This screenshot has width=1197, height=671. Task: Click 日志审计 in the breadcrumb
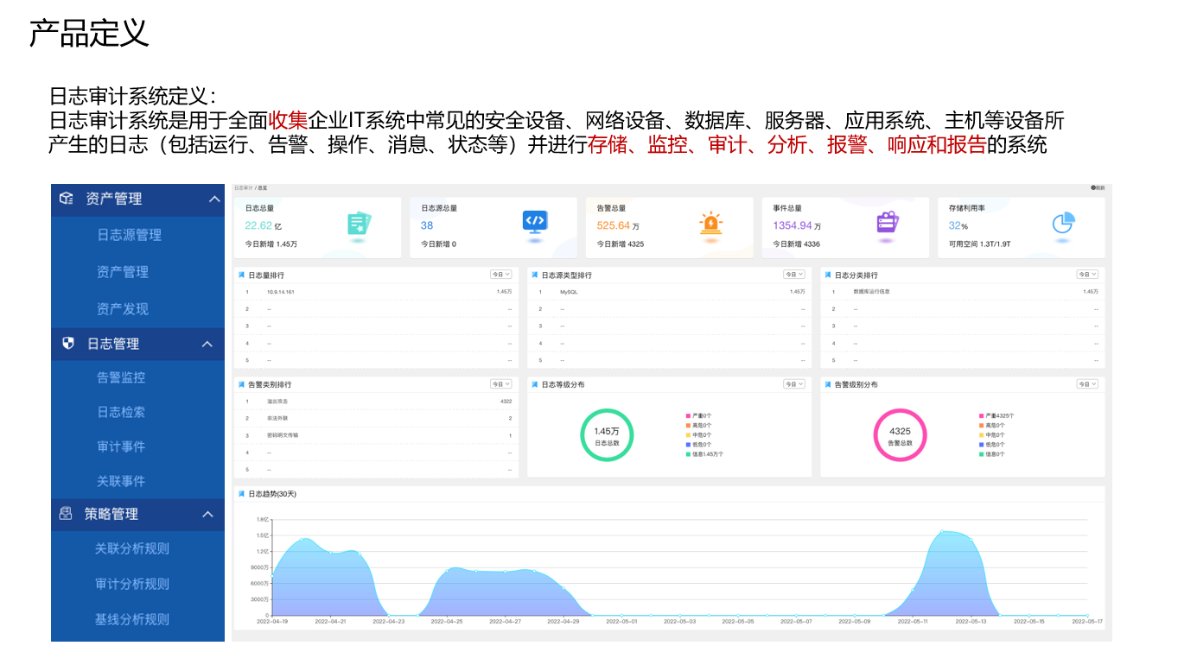[243, 187]
